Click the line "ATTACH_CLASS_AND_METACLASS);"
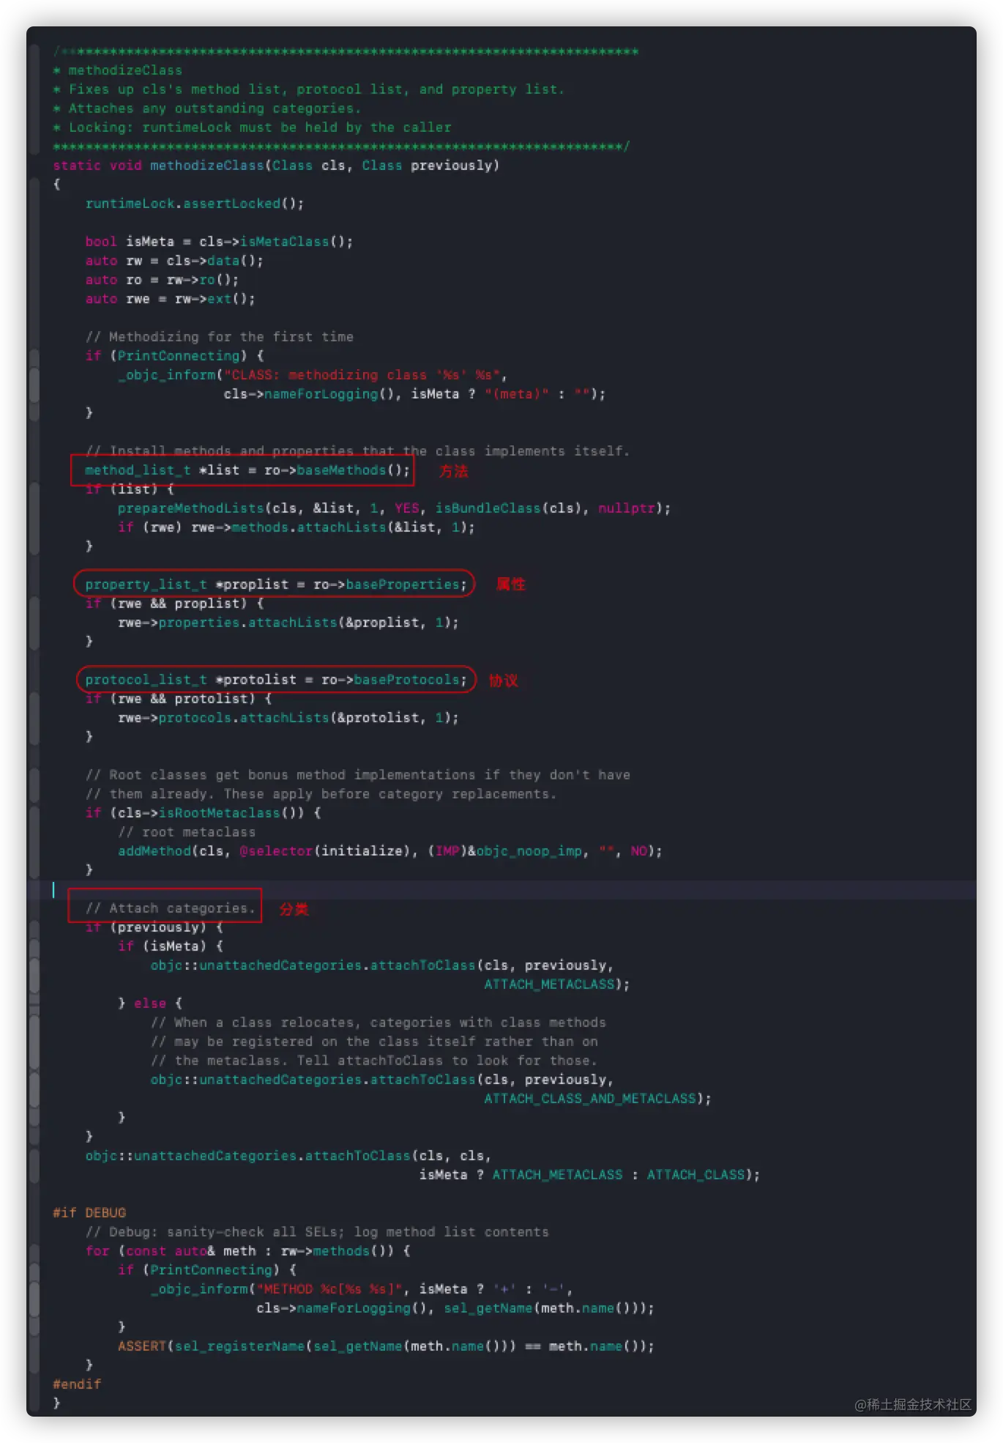This screenshot has width=1003, height=1443. [597, 1099]
